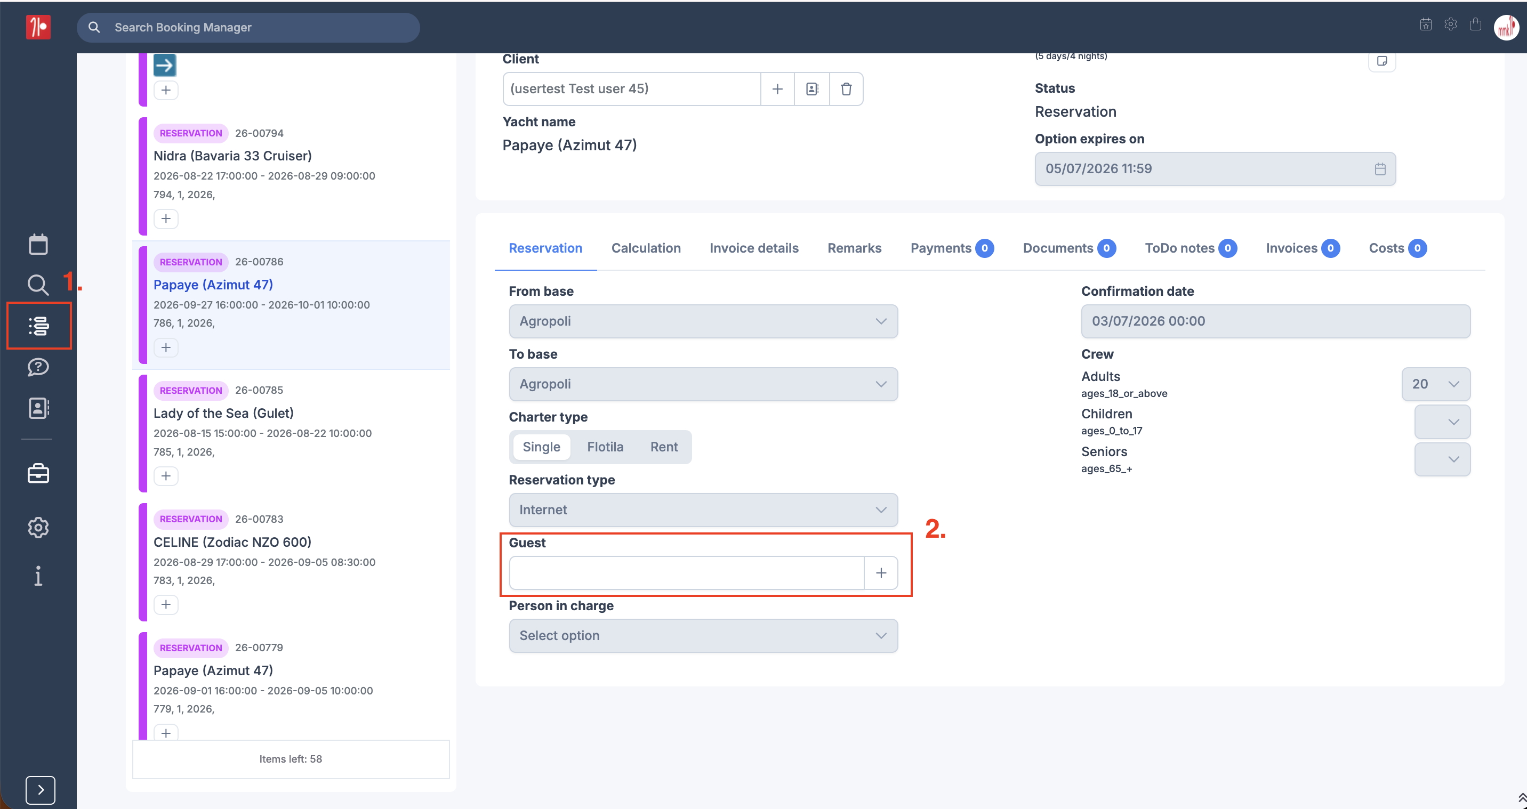Switch to the Costs tab
The height and width of the screenshot is (809, 1527).
tap(1398, 248)
